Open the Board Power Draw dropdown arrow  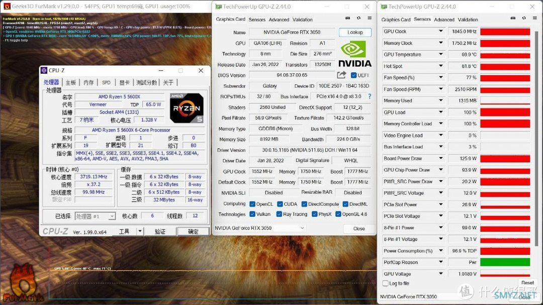coord(441,158)
